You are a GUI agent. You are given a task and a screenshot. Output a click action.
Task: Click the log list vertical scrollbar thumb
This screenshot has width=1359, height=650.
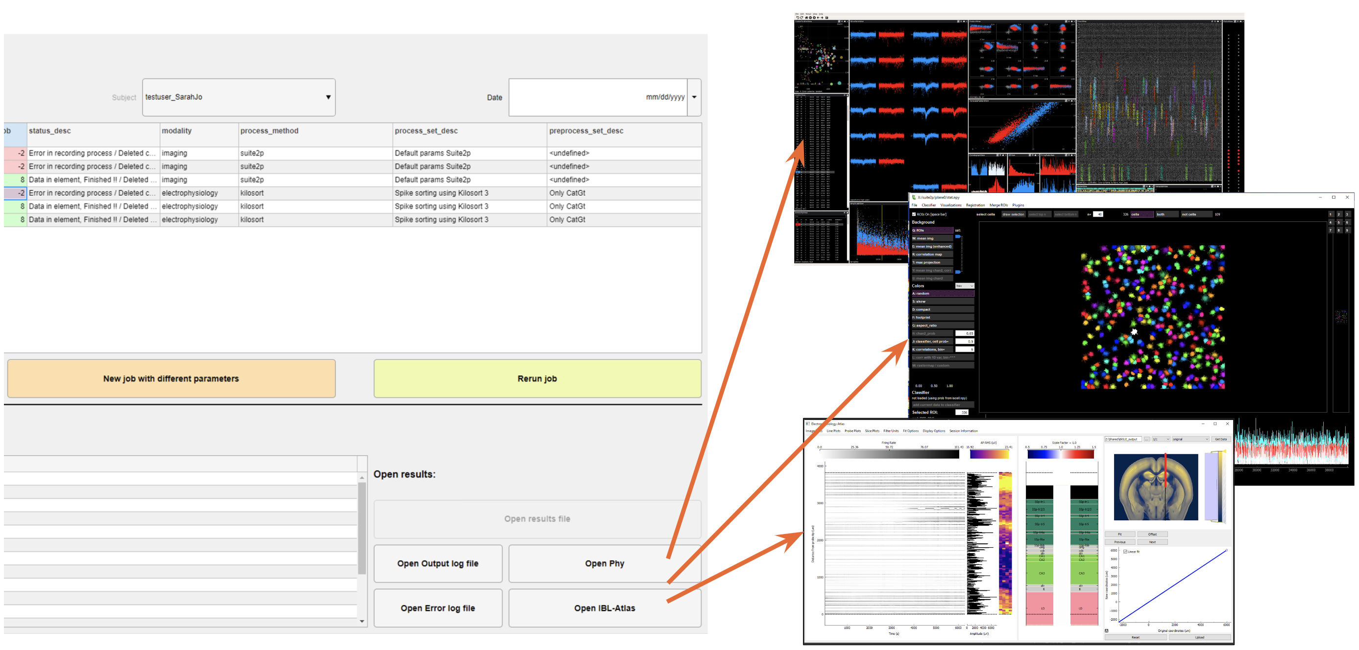[362, 529]
